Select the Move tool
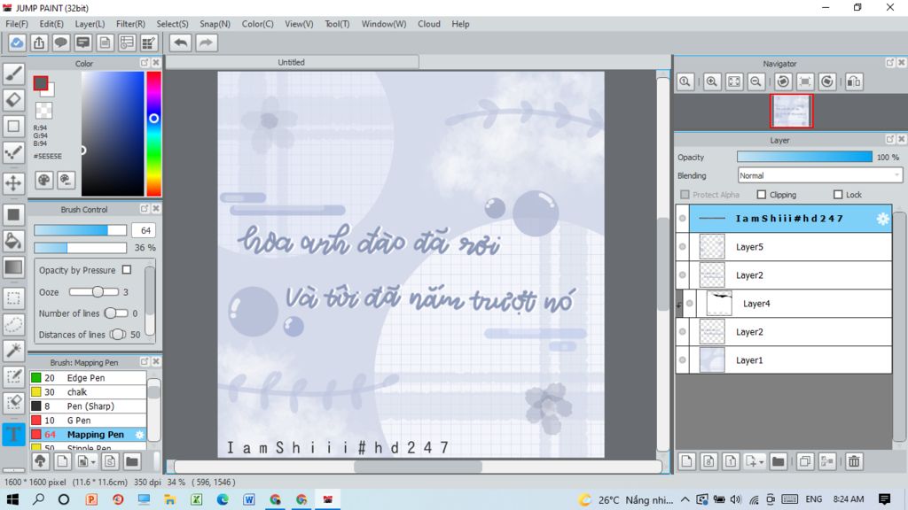908x510 pixels. [x=13, y=182]
